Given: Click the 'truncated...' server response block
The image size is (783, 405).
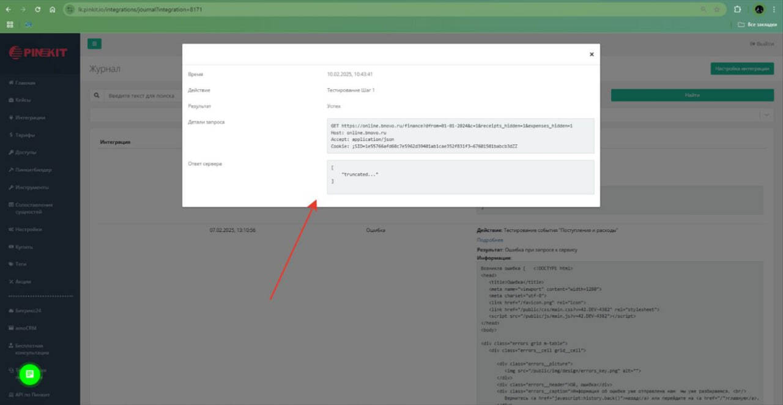Looking at the screenshot, I should tap(461, 177).
